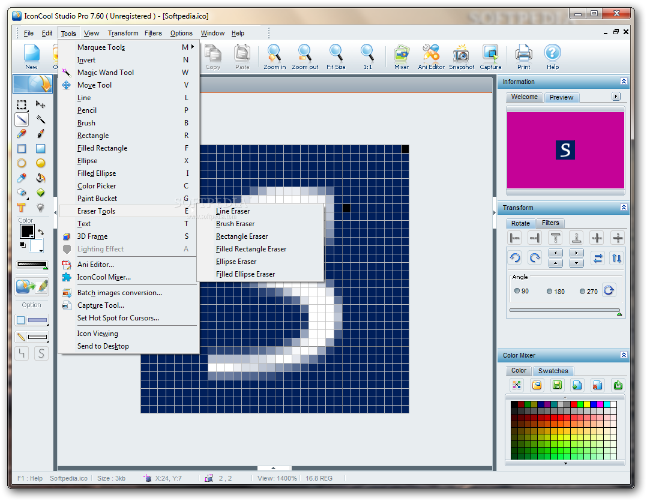Click the 1:1 zoom toolbar icon
This screenshot has width=647, height=501.
click(367, 57)
